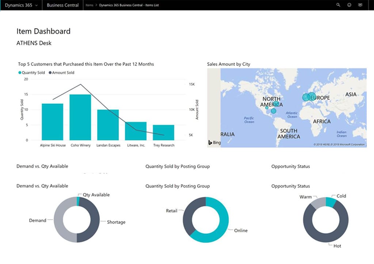
Task: Click the ASIA map label
Action: [x=351, y=94]
